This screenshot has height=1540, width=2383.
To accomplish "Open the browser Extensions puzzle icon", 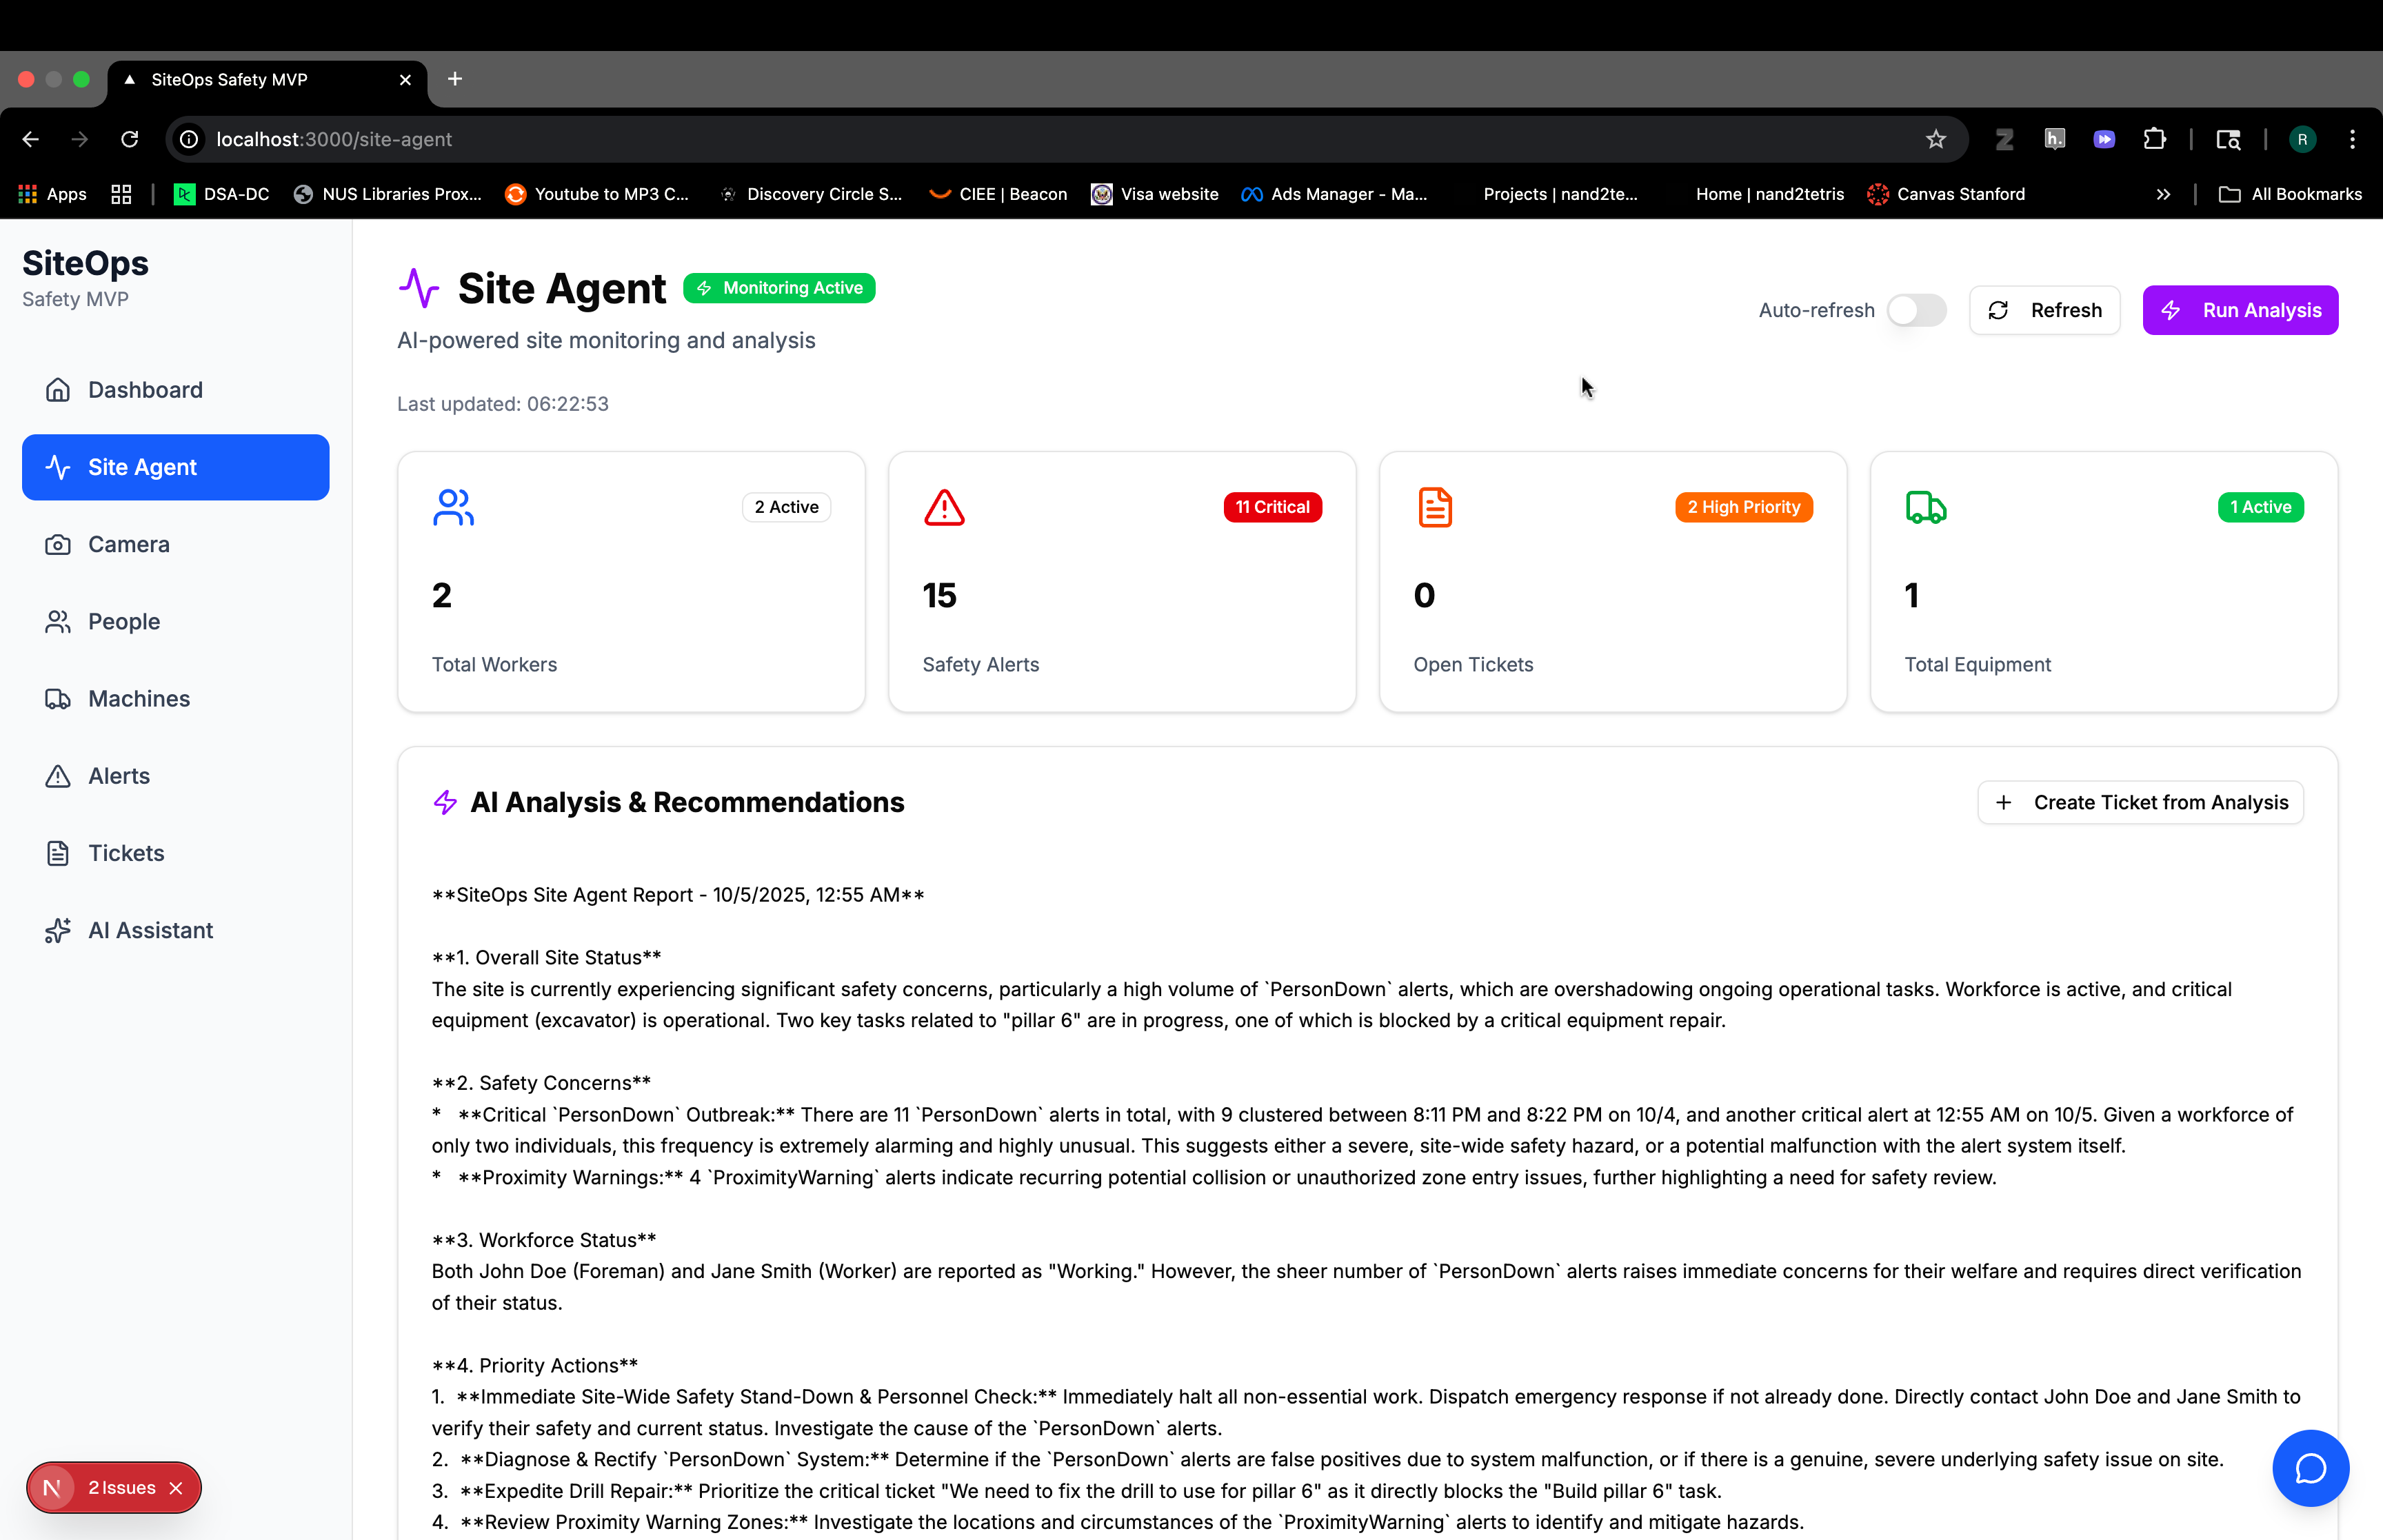I will tap(2154, 139).
